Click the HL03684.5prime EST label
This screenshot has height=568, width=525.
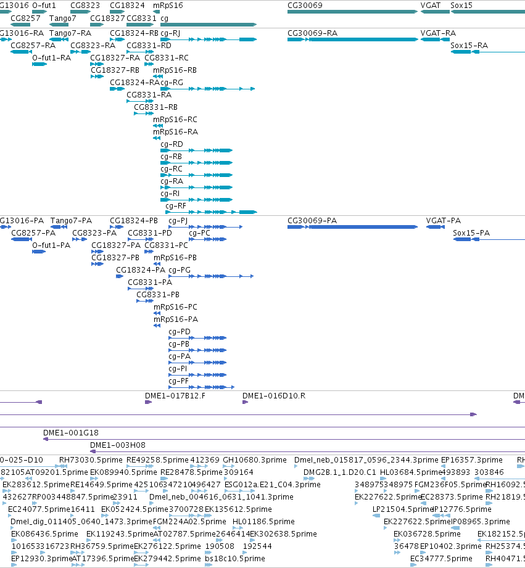tap(411, 472)
